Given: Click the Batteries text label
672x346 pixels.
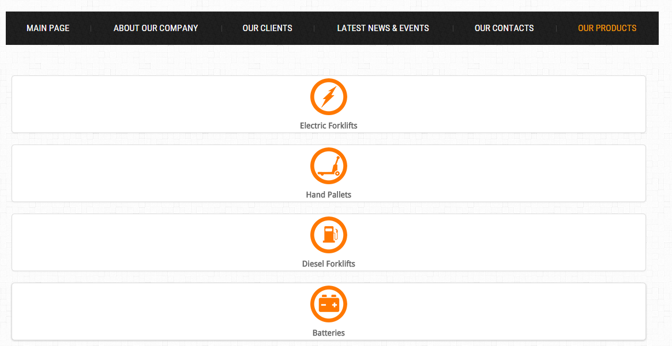Looking at the screenshot, I should pyautogui.click(x=329, y=333).
